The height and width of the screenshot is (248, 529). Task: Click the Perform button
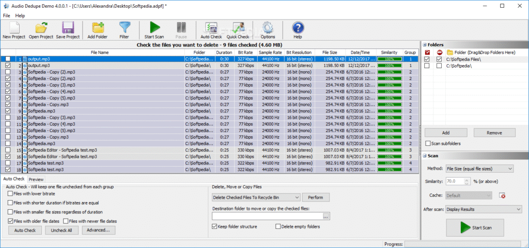(x=315, y=197)
